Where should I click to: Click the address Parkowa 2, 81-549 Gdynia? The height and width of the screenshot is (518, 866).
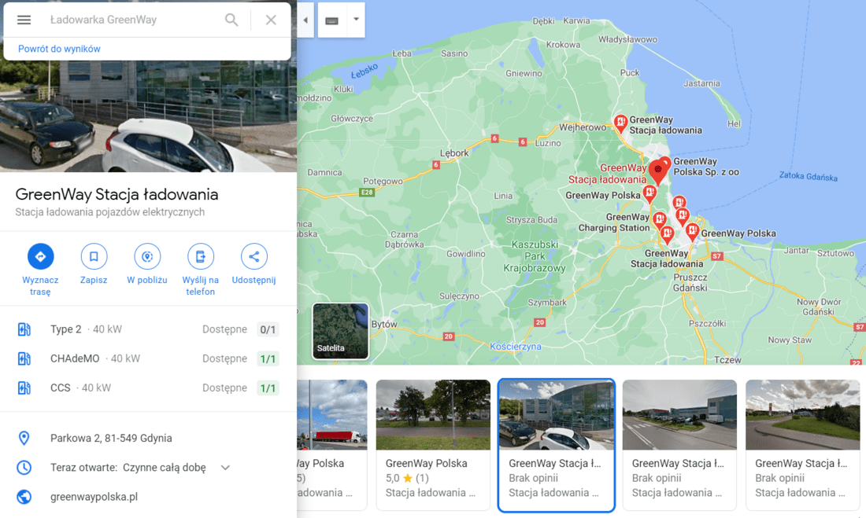pos(111,438)
